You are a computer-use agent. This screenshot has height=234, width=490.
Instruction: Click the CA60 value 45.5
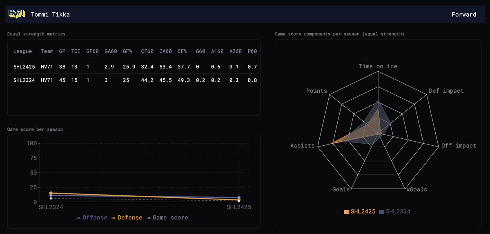click(x=165, y=80)
